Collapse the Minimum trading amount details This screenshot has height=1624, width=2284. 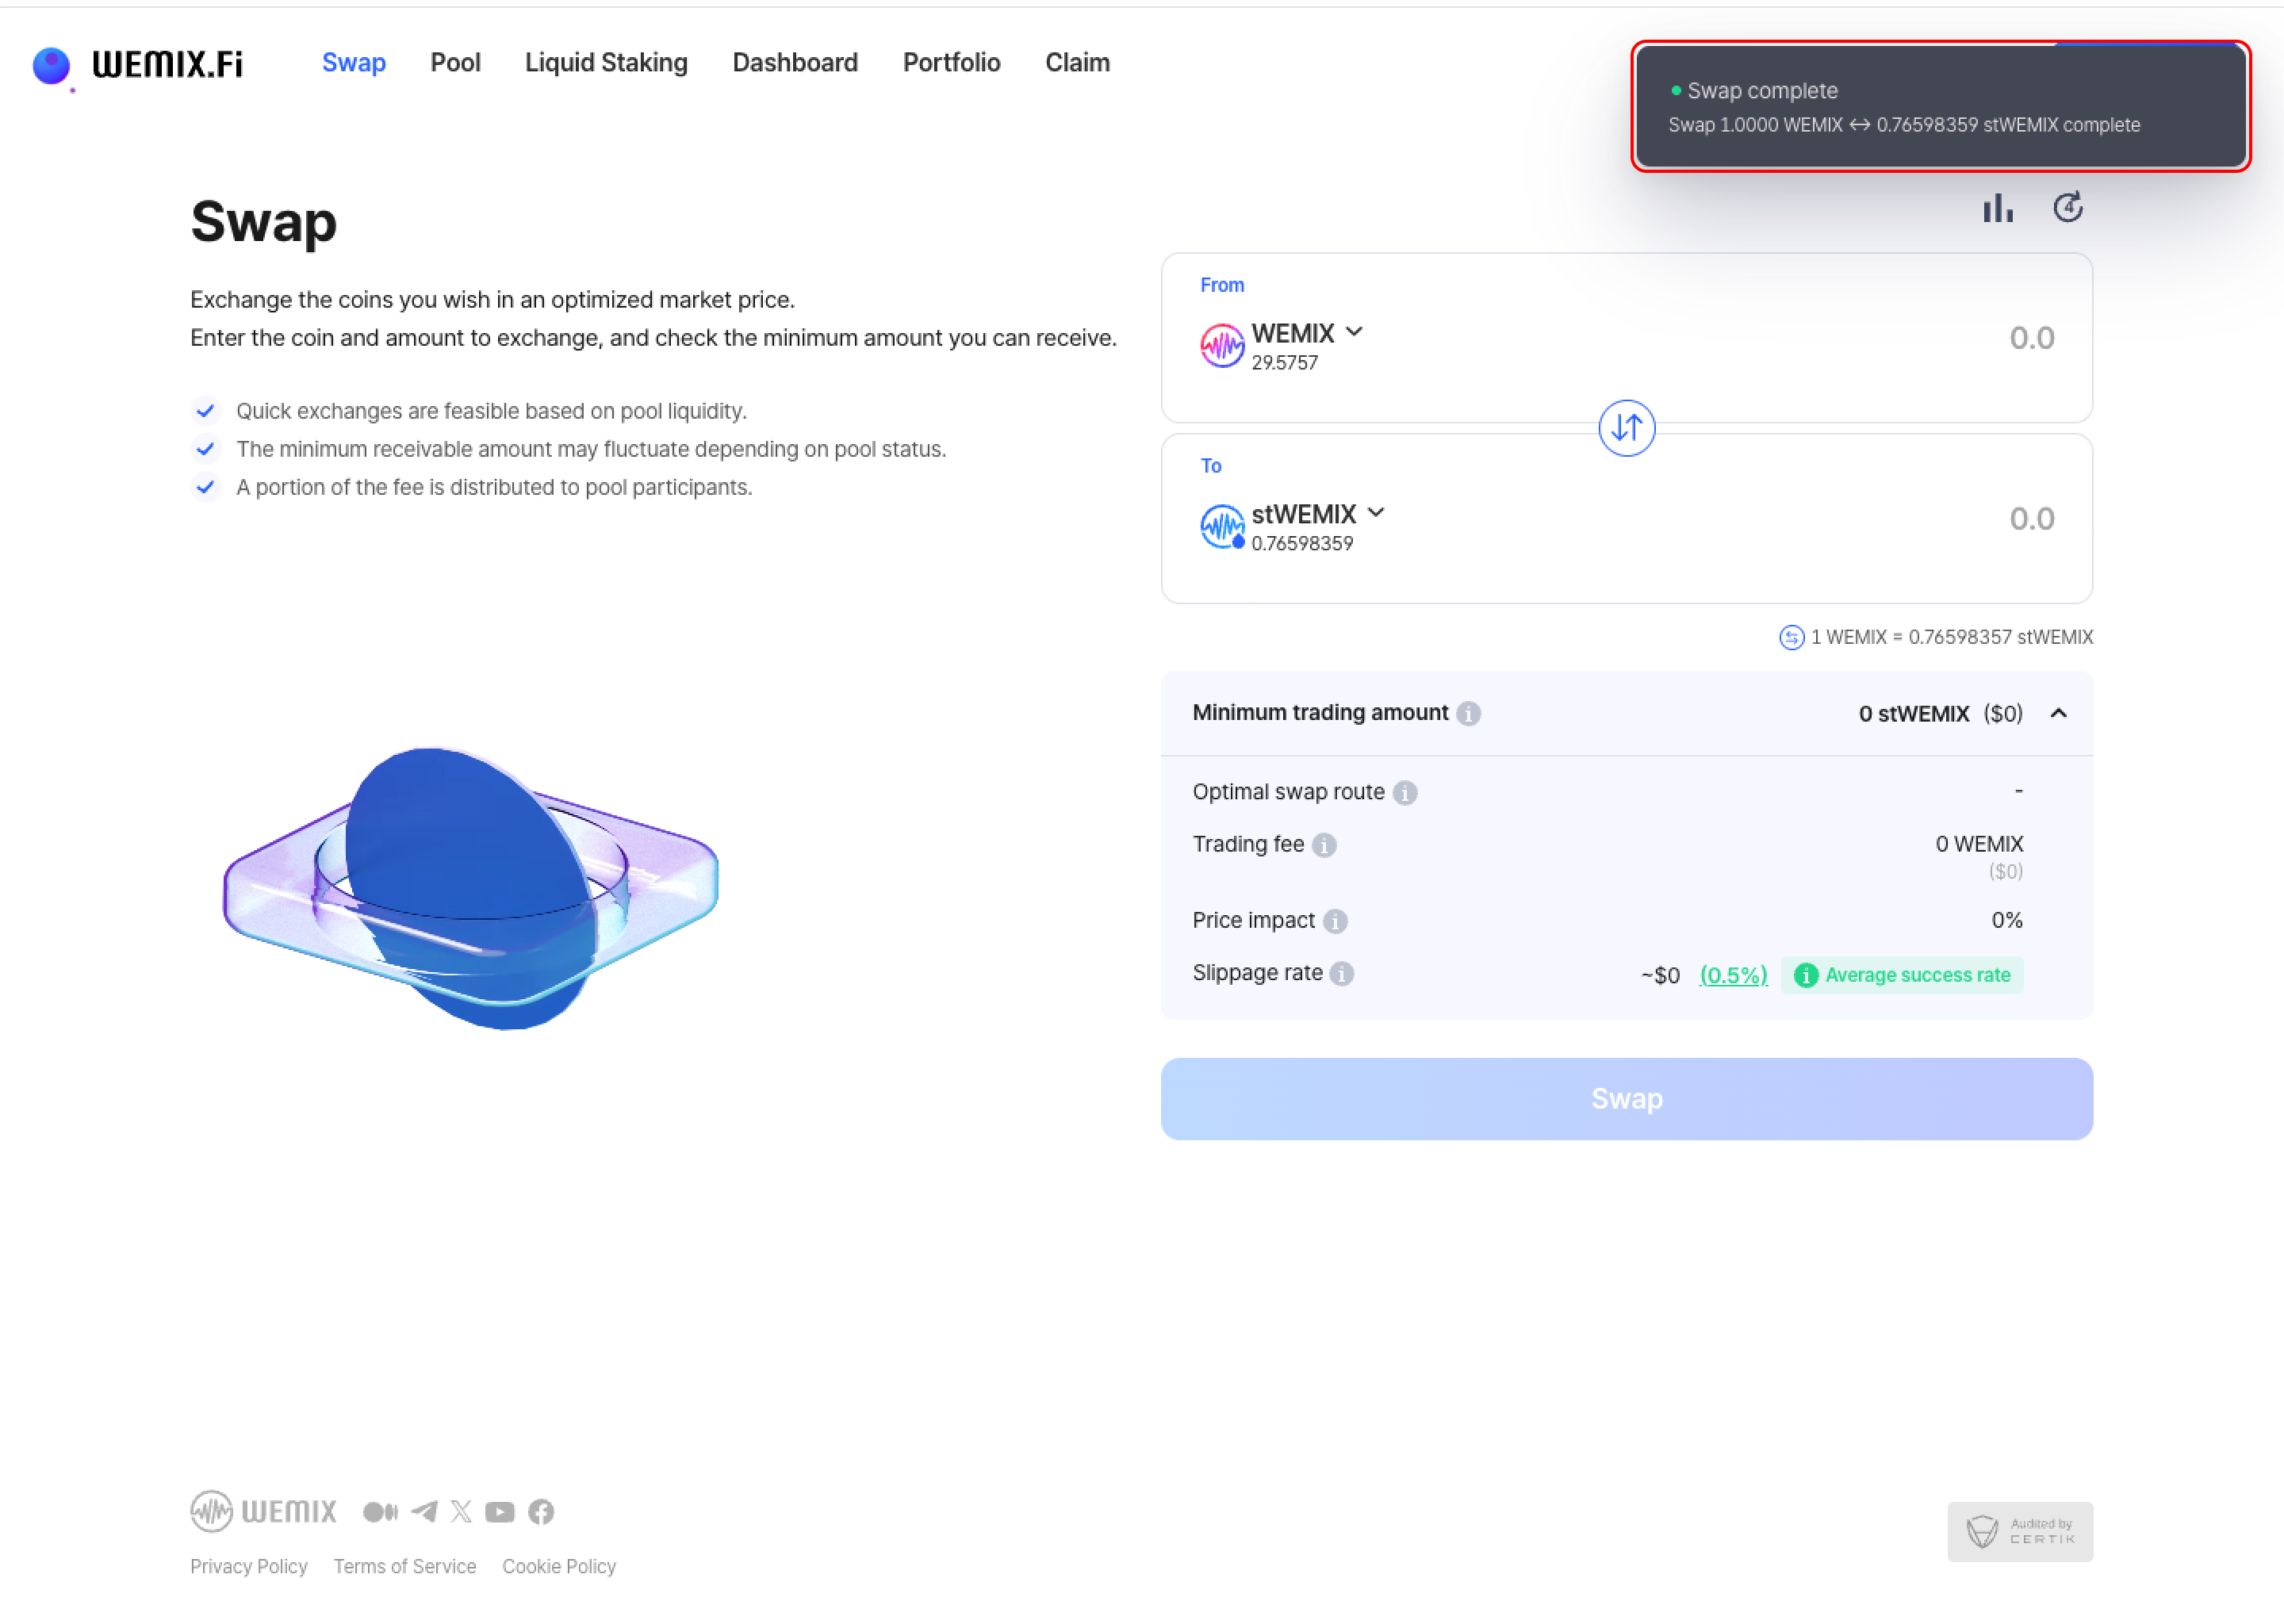[x=2058, y=713]
